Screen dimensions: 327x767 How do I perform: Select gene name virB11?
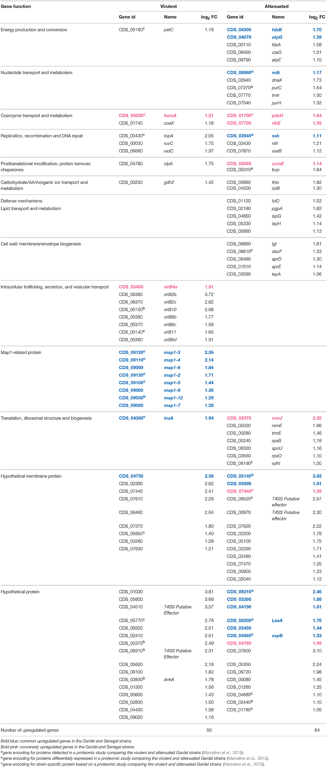pyautogui.click(x=170, y=332)
